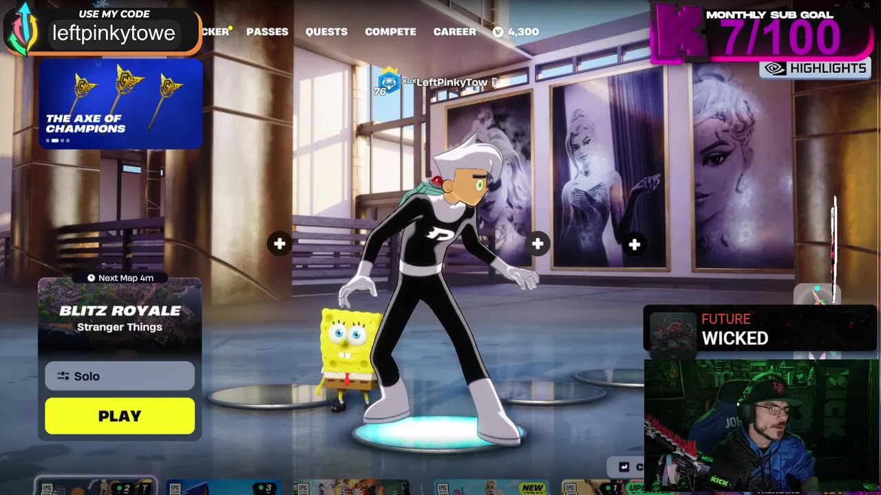The width and height of the screenshot is (881, 495).
Task: Click the LeftPinkyTow player name
Action: [452, 82]
